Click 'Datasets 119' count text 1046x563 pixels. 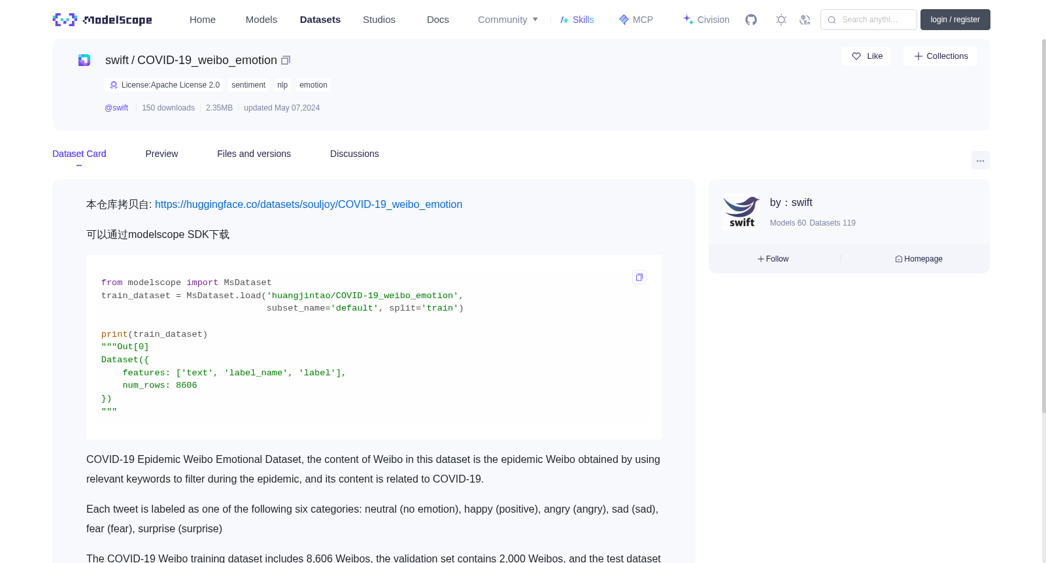pos(832,223)
